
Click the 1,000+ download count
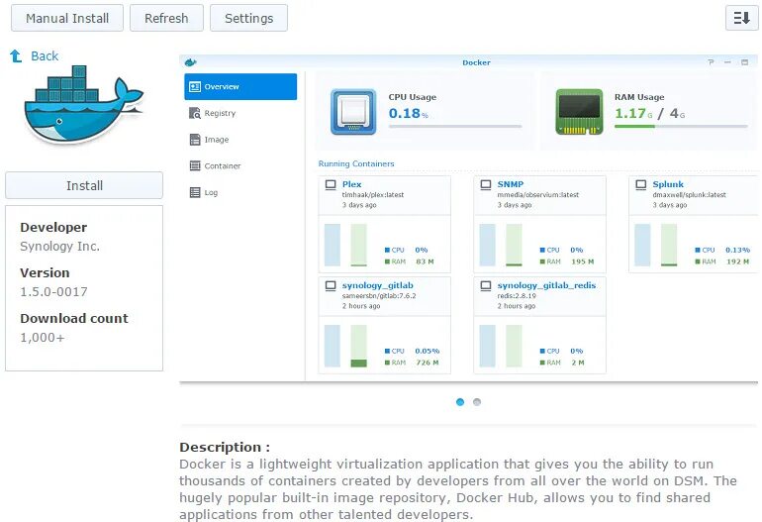[43, 338]
